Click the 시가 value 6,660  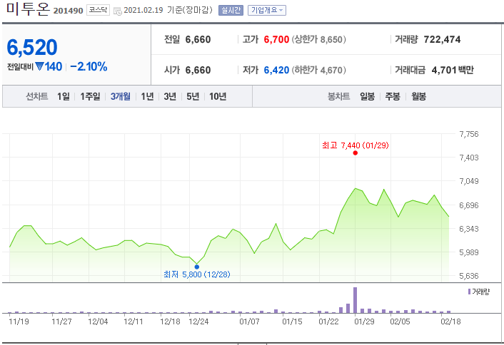(198, 70)
